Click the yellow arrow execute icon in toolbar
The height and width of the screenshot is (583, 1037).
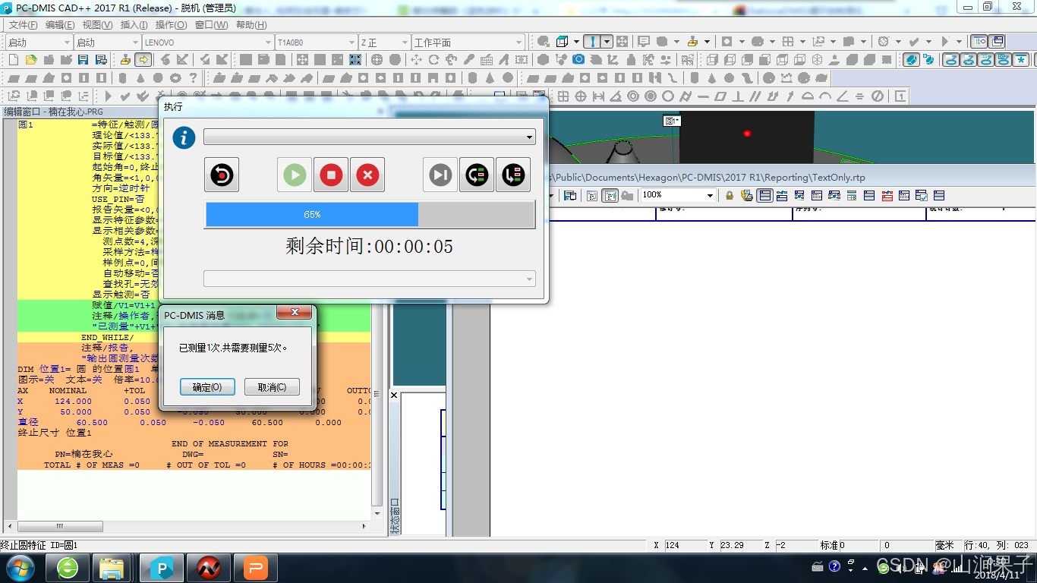coord(143,59)
